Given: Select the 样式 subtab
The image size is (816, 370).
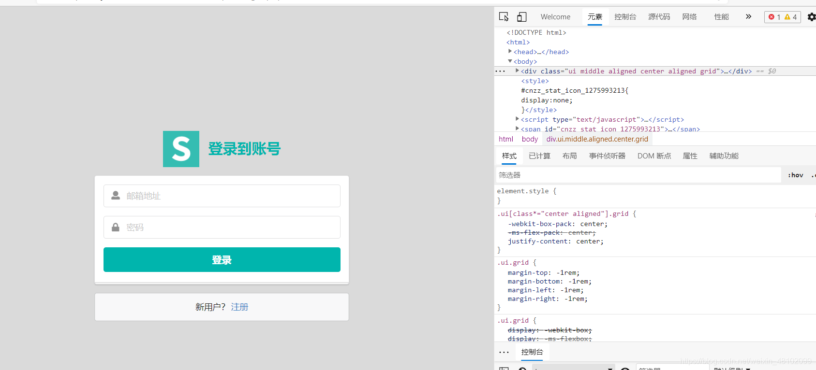Looking at the screenshot, I should coord(509,156).
